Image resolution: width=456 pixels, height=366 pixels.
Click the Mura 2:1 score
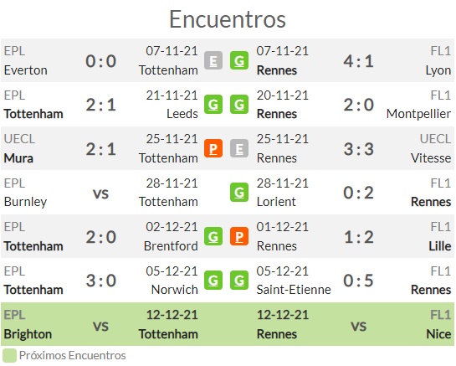[x=101, y=149]
